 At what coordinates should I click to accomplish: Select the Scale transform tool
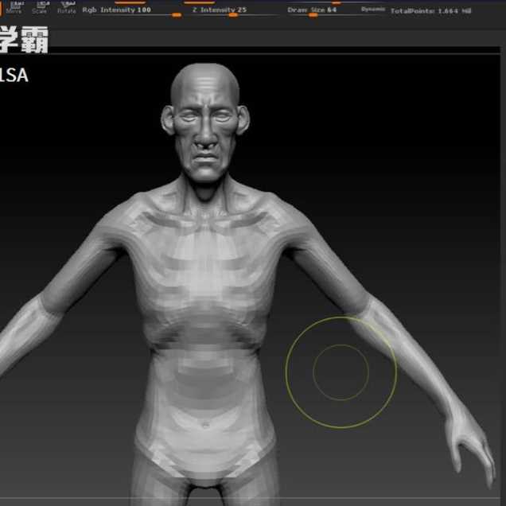coord(41,7)
